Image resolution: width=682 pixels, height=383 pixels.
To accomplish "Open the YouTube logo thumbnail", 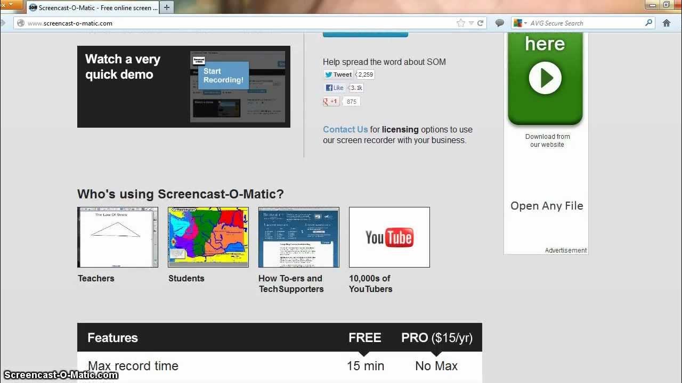I will coord(389,237).
